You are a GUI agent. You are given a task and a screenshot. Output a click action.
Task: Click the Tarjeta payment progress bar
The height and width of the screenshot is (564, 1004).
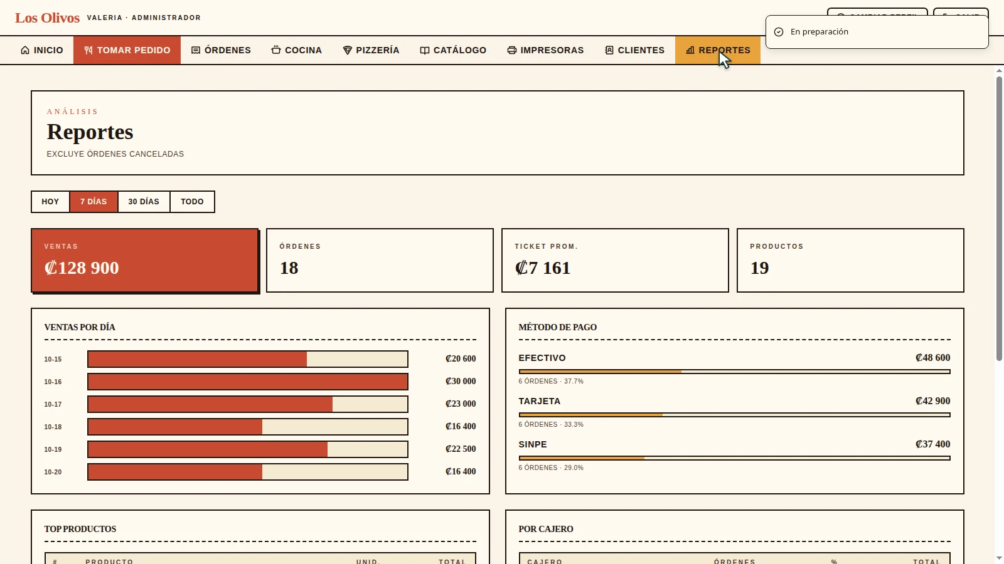(734, 415)
